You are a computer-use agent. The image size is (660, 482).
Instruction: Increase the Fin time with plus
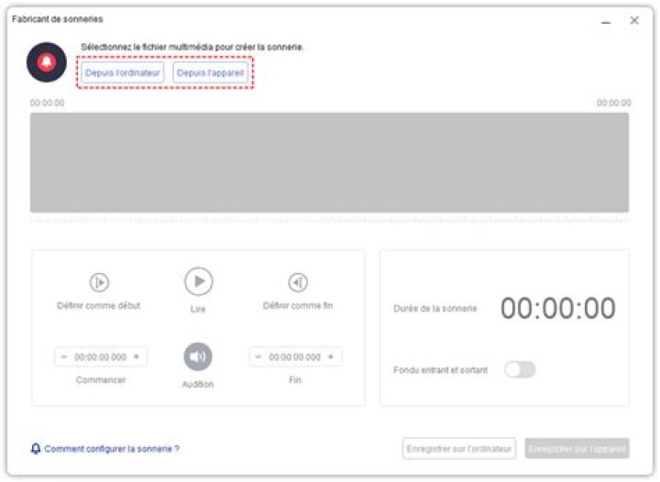tap(331, 356)
